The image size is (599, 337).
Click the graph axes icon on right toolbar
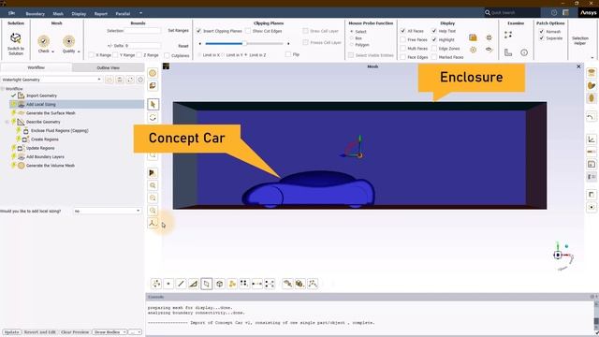(591, 139)
